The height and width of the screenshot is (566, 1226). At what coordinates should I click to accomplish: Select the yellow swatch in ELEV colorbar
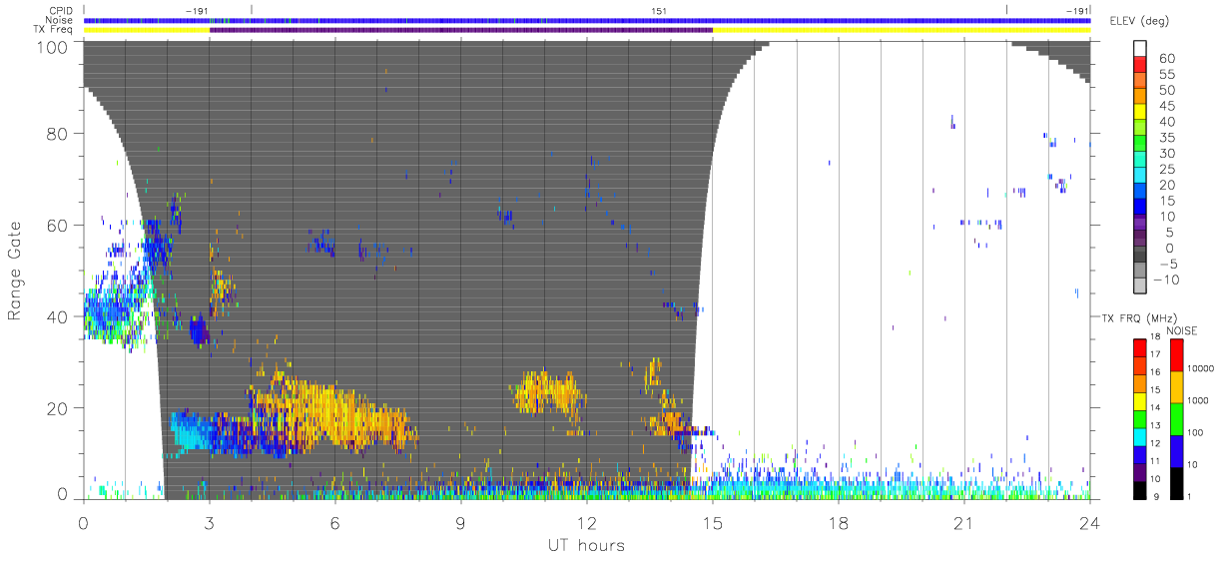[x=1140, y=112]
